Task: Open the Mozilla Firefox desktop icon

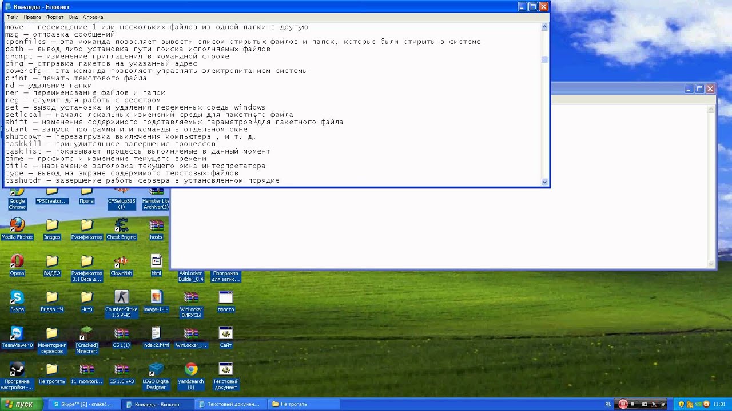Action: tap(17, 229)
